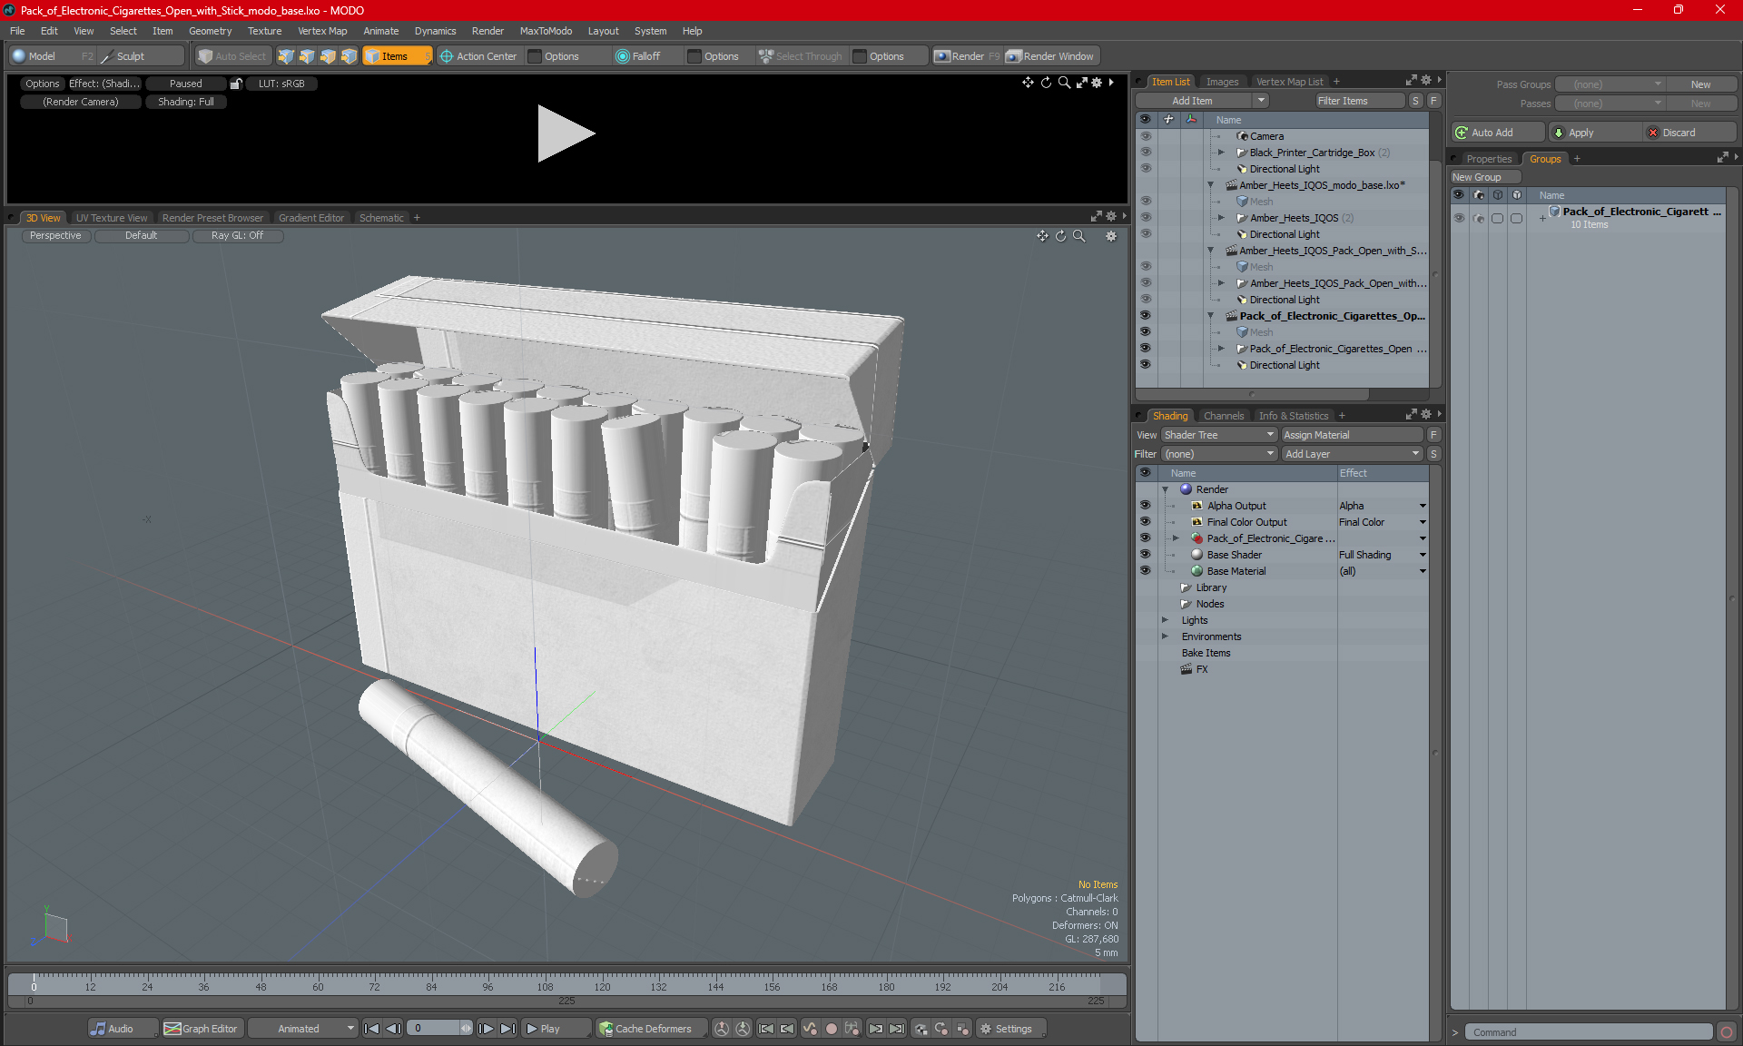Click 3D viewport rotate icon
This screenshot has height=1046, width=1743.
pos(1060,236)
